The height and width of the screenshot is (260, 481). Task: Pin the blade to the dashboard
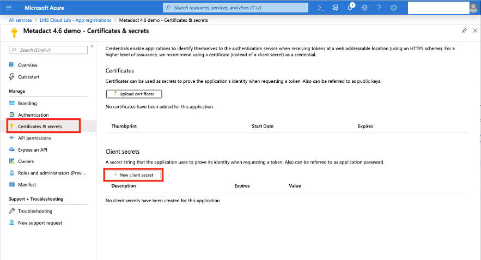click(464, 31)
